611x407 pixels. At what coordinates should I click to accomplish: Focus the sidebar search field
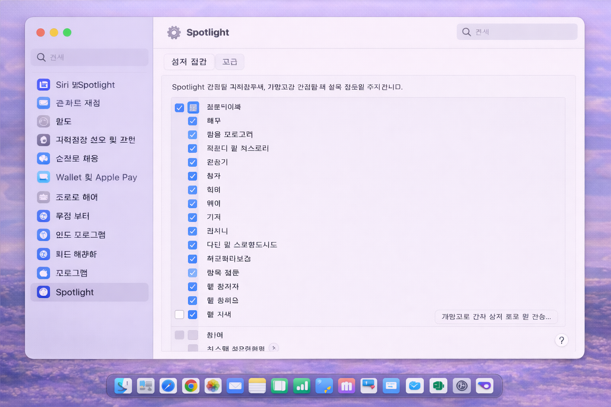click(90, 57)
